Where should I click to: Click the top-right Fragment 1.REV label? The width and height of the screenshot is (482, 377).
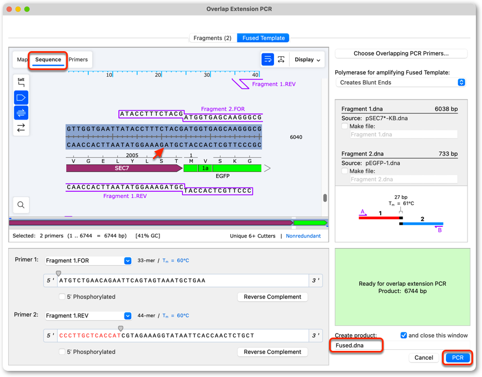[274, 85]
